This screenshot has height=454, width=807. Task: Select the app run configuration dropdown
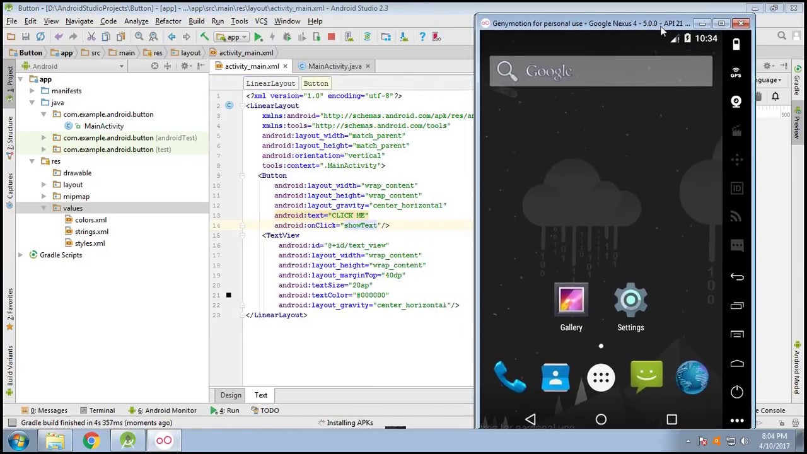click(233, 37)
